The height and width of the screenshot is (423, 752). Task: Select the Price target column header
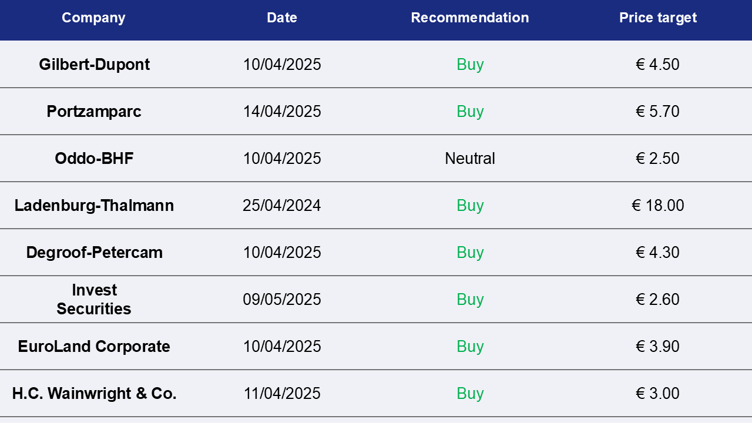pyautogui.click(x=658, y=18)
